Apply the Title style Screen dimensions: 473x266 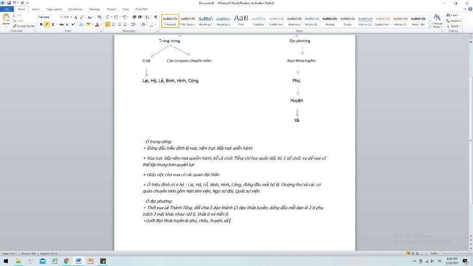tap(241, 20)
